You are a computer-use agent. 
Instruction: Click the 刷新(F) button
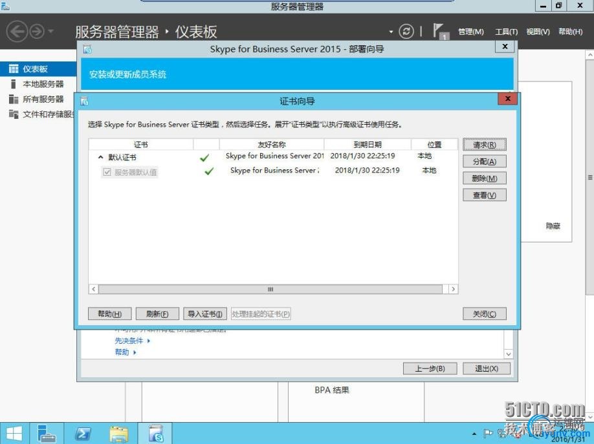157,314
